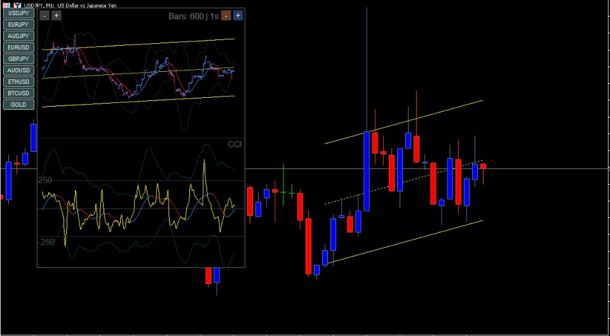This screenshot has width=610, height=336.
Task: Click the red grid icon in title bar
Action: point(6,4)
